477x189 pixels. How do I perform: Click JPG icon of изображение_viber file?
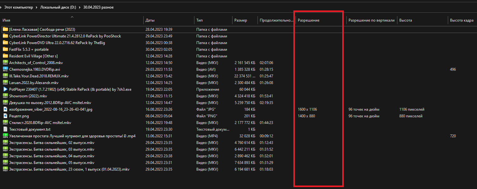5,109
